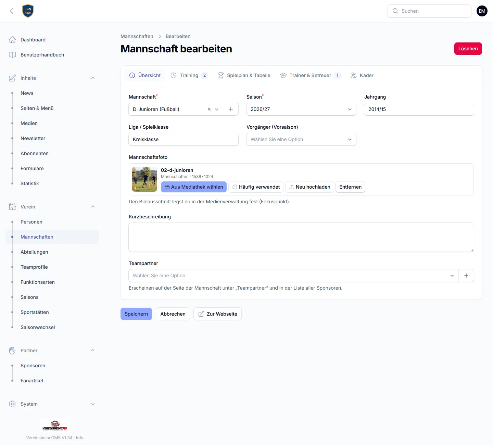Click the VereinsheimCMS logo in the sidebar footer

(x=55, y=425)
